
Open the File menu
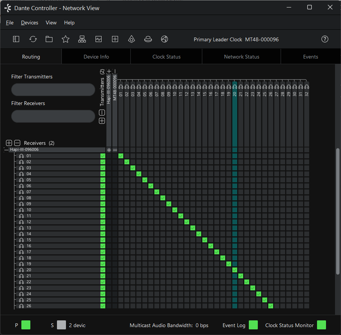point(10,23)
